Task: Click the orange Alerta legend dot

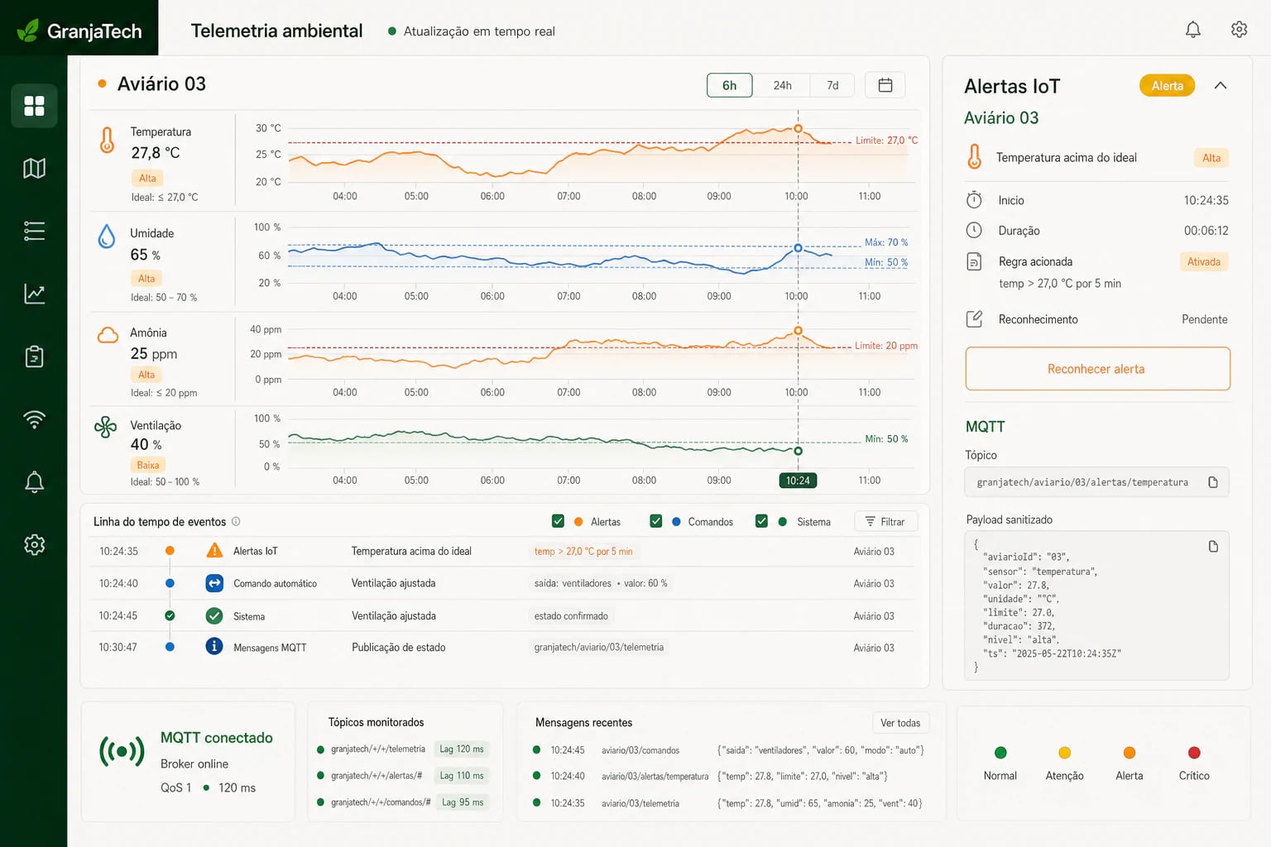Action: [x=1130, y=753]
